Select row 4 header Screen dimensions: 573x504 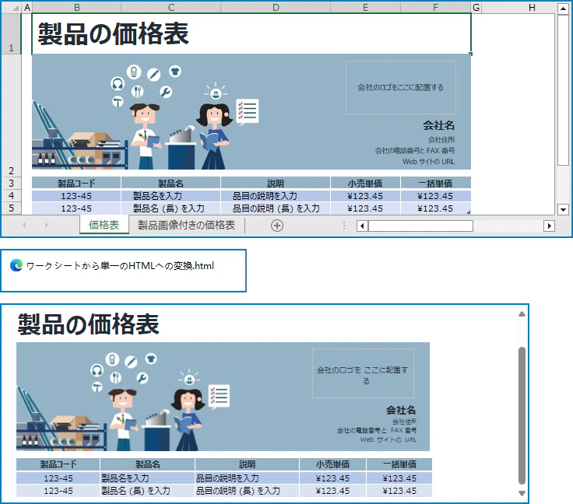pos(12,196)
